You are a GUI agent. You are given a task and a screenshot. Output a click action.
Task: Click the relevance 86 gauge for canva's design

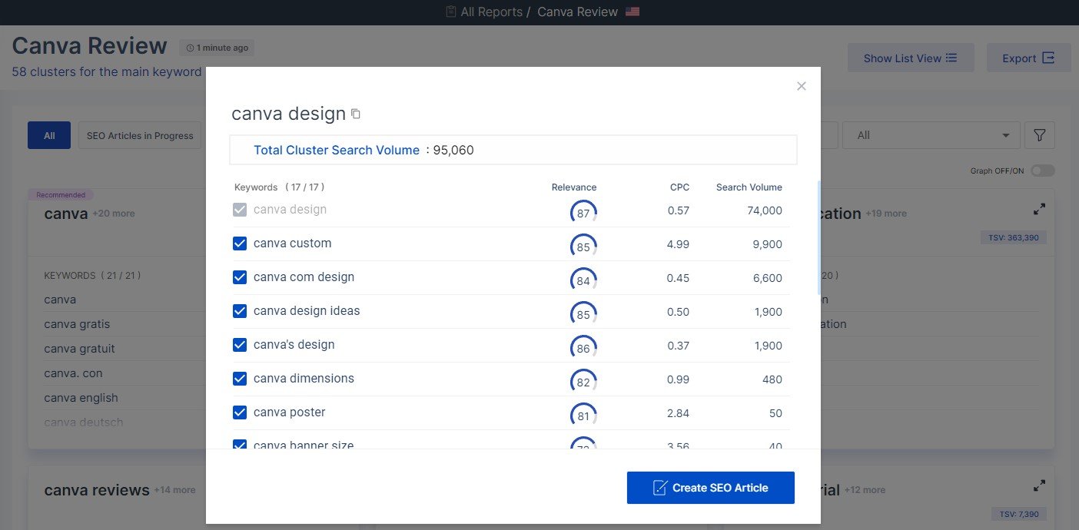pos(583,348)
